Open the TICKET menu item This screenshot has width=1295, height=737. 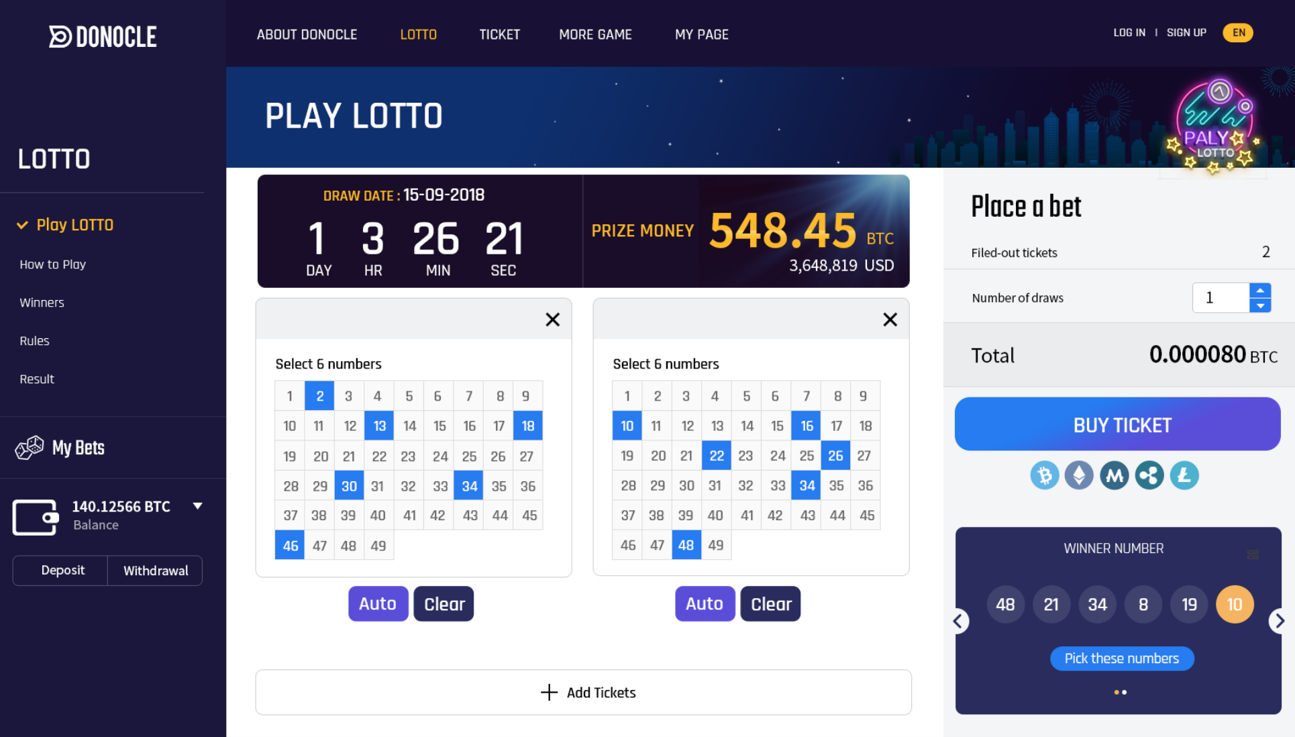[x=500, y=34]
